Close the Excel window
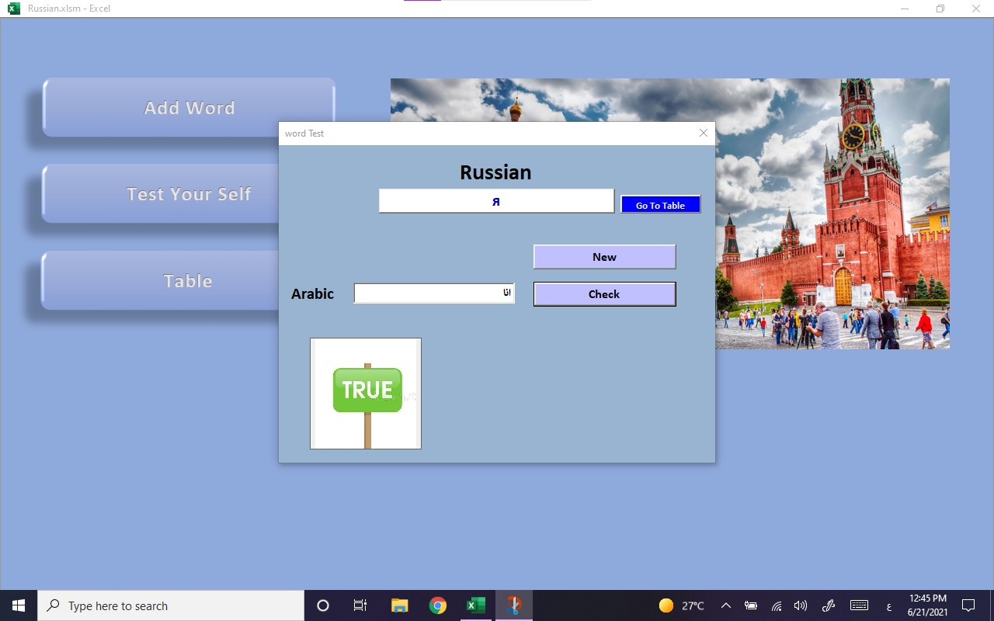 [976, 9]
